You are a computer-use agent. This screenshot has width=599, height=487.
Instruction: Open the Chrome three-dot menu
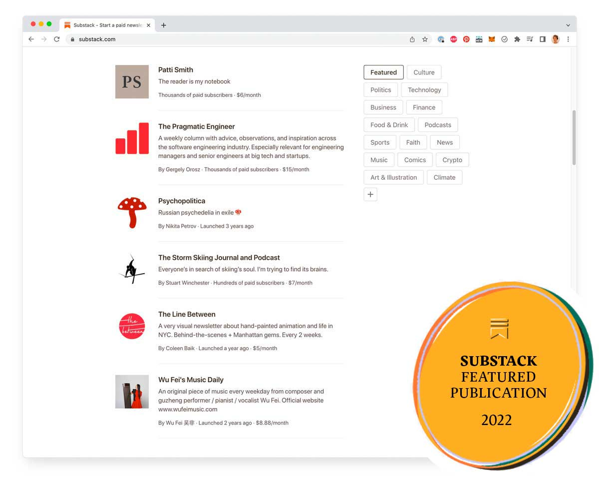(568, 39)
